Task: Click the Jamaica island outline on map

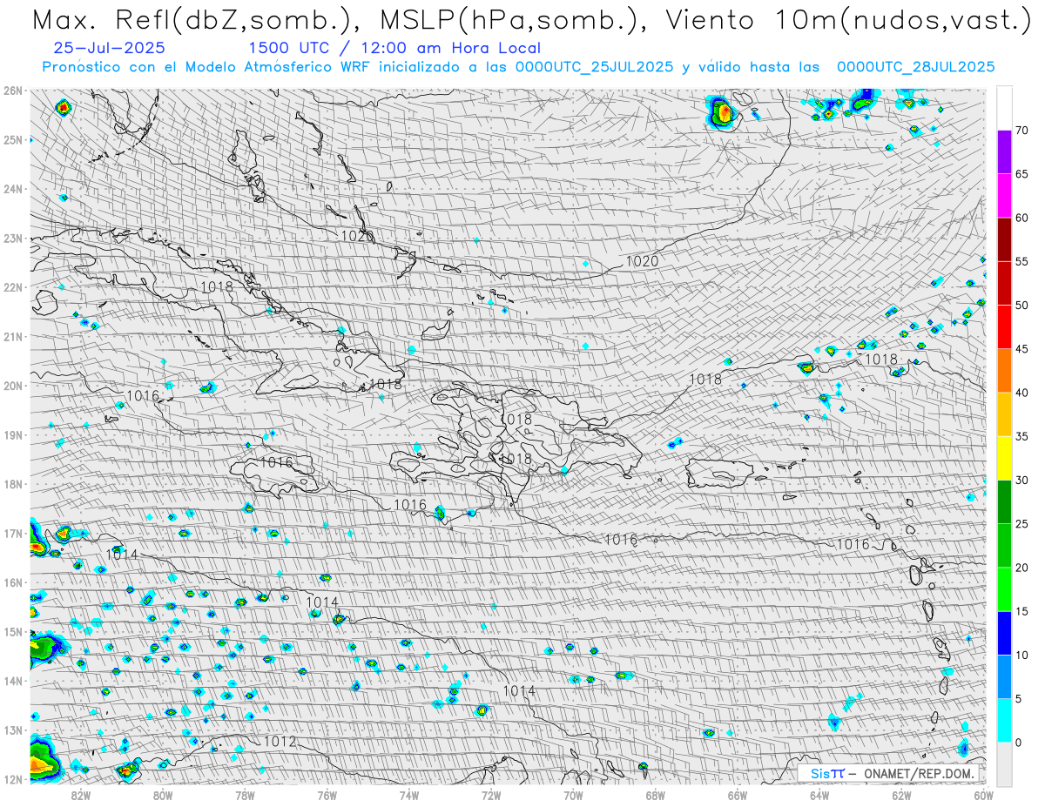Action: (276, 473)
